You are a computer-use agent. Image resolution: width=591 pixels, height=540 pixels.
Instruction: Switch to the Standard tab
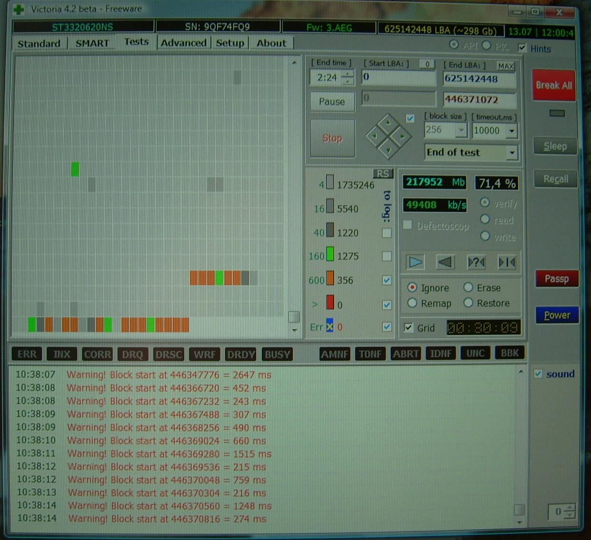[39, 44]
